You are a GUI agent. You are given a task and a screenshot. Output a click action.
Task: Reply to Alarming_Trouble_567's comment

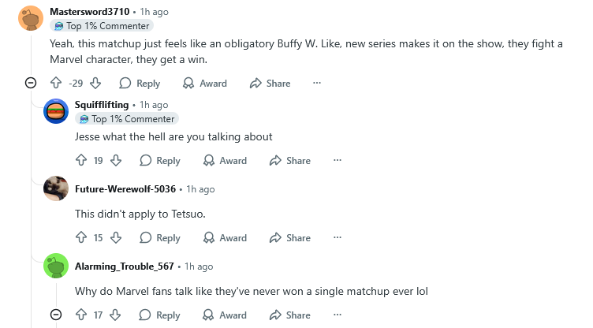pyautogui.click(x=160, y=315)
